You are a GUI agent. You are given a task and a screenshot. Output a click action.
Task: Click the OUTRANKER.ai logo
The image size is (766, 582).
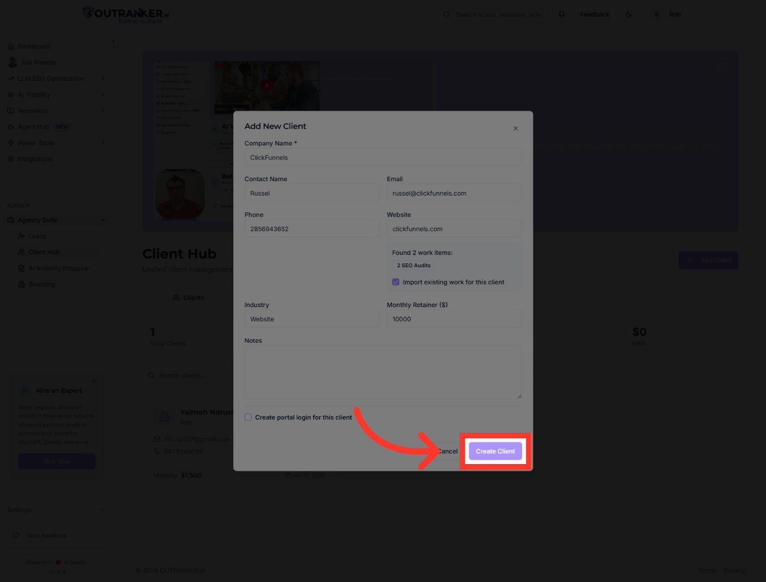click(x=126, y=15)
